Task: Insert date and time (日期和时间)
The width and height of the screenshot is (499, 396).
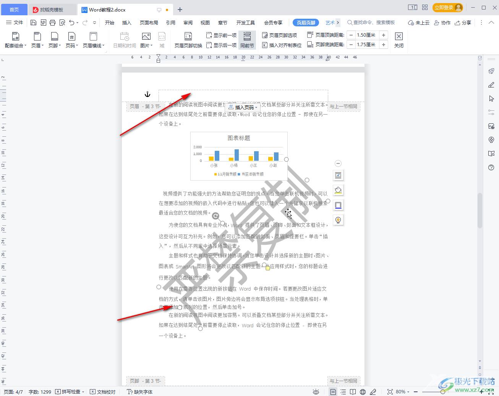Action: (x=125, y=40)
